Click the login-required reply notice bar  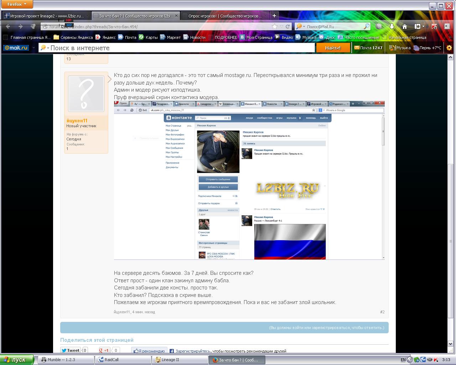[x=224, y=328]
